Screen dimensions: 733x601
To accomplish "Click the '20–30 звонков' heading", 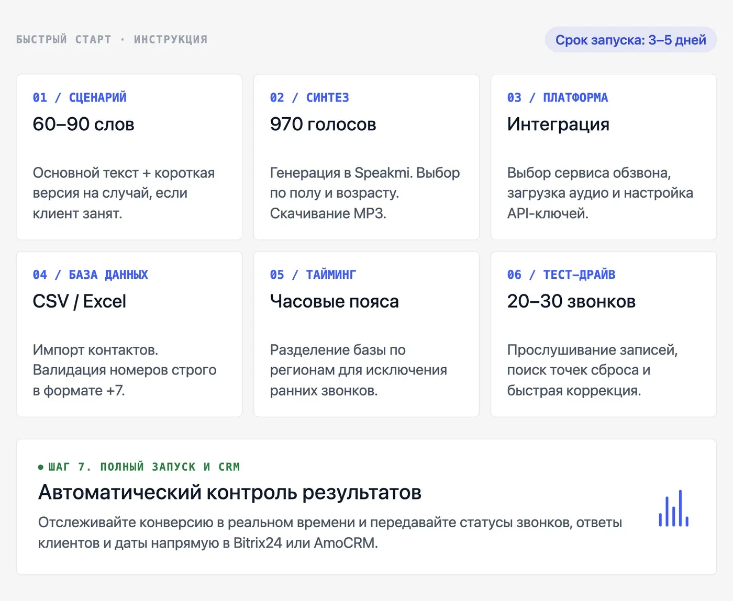I will [571, 302].
